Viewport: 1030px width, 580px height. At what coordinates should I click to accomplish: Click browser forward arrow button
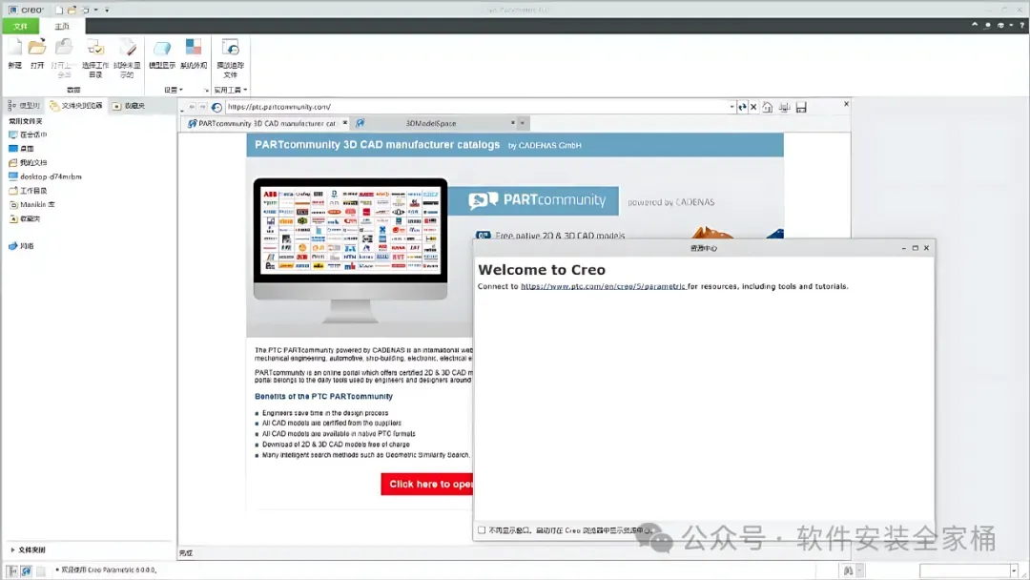pos(203,107)
